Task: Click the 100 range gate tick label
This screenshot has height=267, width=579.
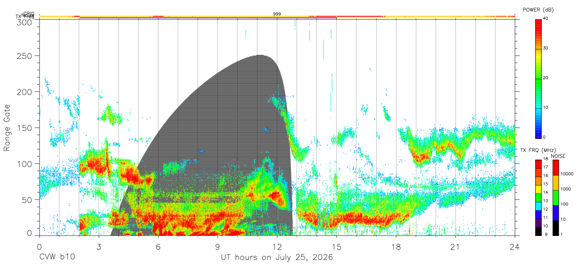Action: (25, 164)
